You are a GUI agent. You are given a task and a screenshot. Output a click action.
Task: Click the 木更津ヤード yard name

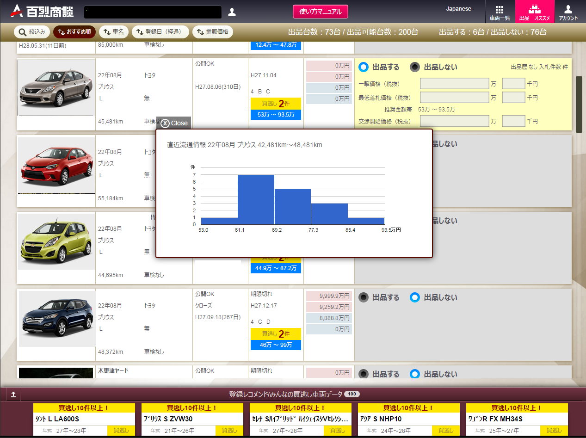coord(113,371)
